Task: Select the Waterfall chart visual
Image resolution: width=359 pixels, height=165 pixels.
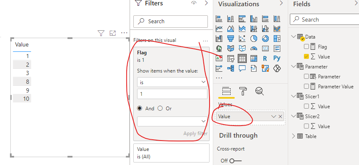Action: 219,39
